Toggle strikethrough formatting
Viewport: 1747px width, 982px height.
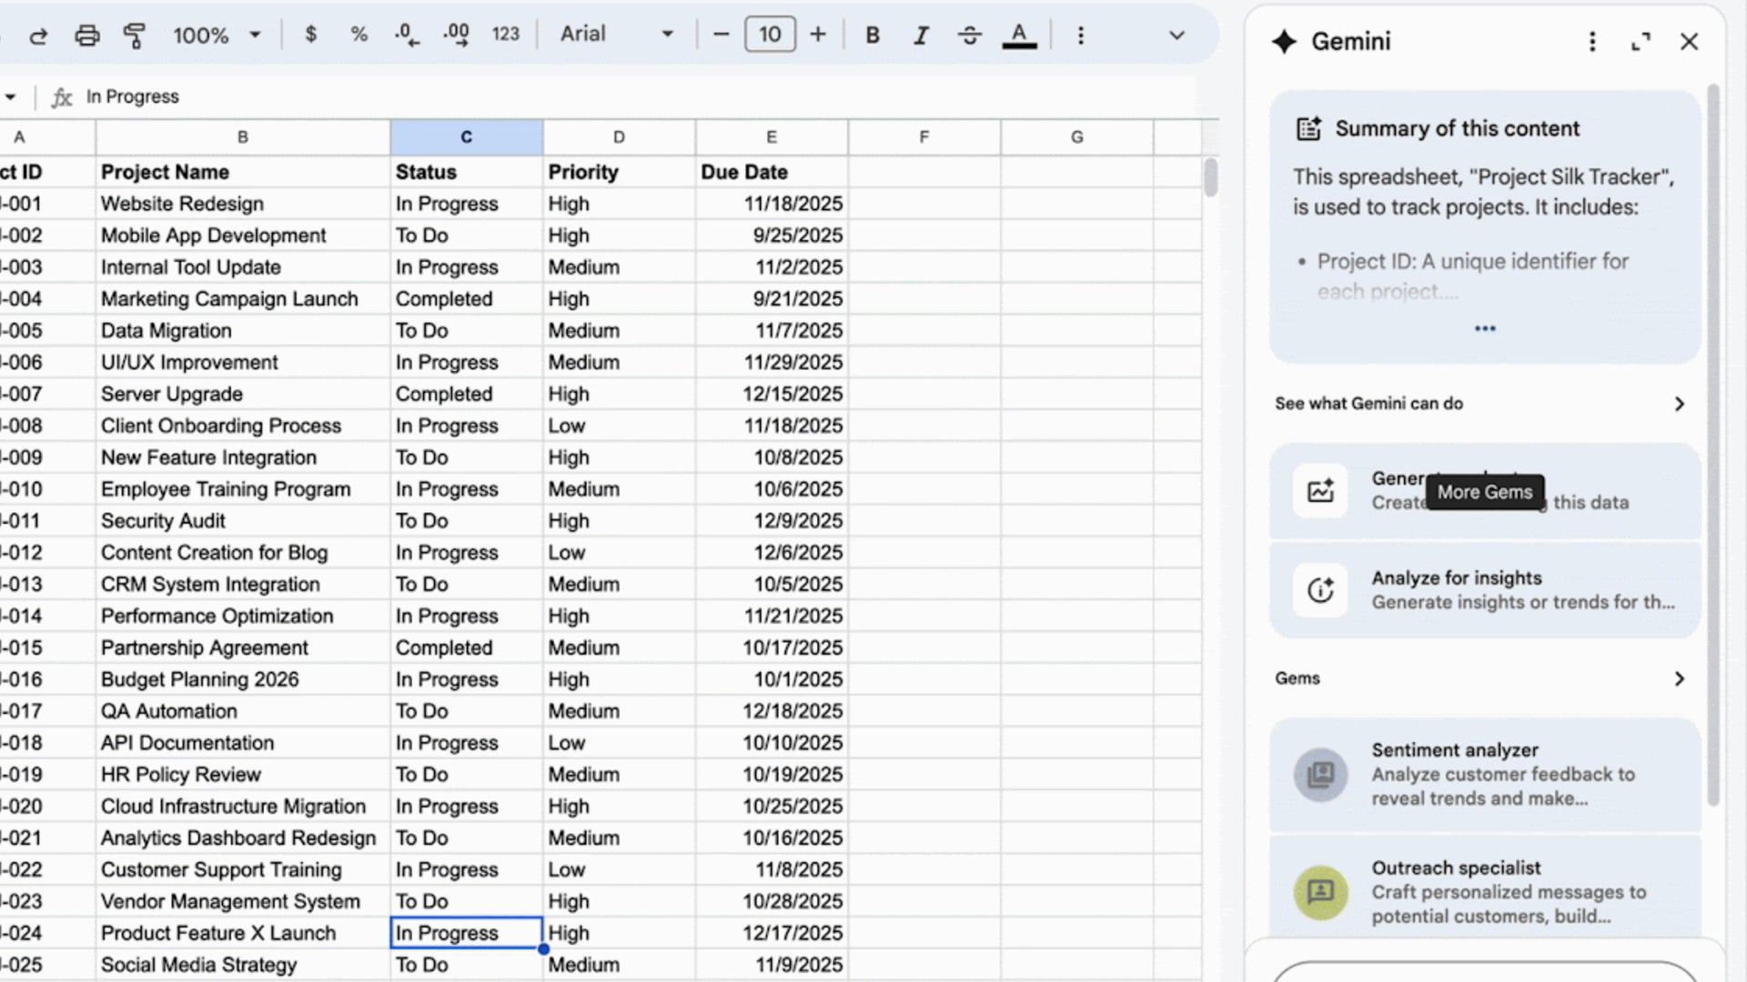point(970,35)
